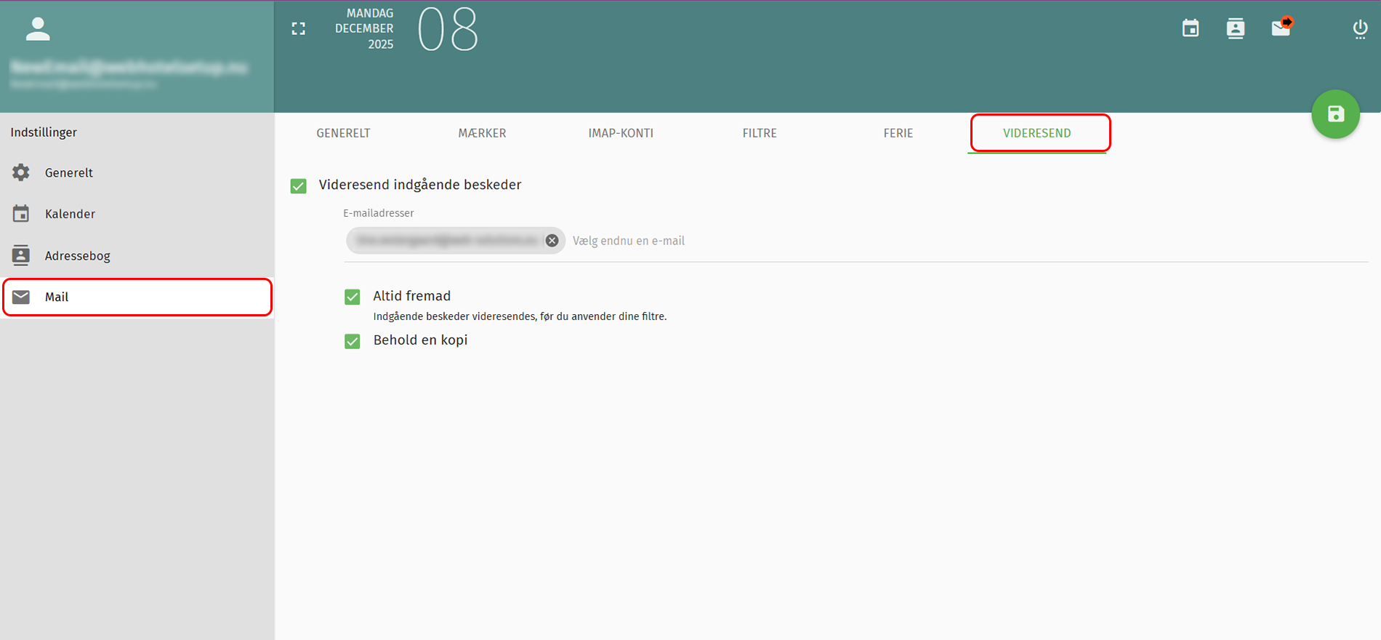This screenshot has width=1381, height=640.
Task: Open the address book top bar icon
Action: tap(1235, 29)
